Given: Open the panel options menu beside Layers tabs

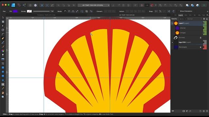Looking at the screenshot, I should 208,15.
